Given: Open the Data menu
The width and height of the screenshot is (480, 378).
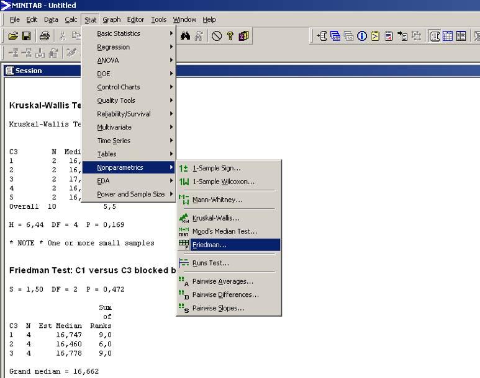Looking at the screenshot, I should (51, 20).
